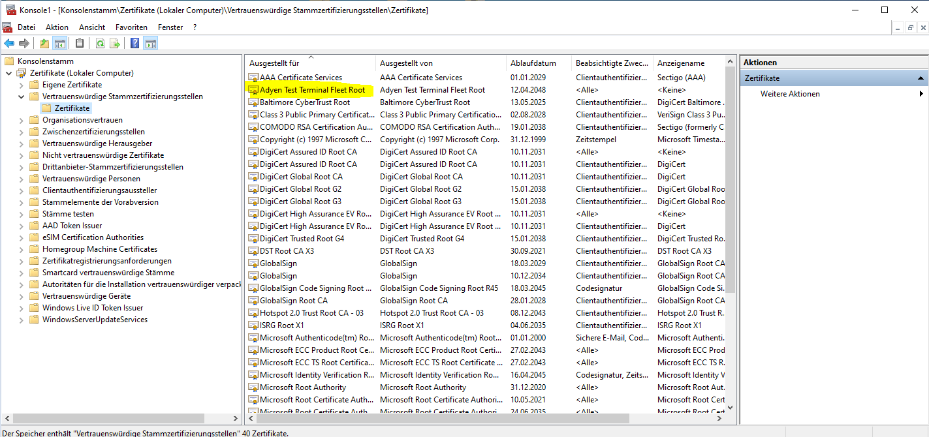Click the gray forward arrow in toolbar
This screenshot has height=437, width=929.
click(x=24, y=44)
